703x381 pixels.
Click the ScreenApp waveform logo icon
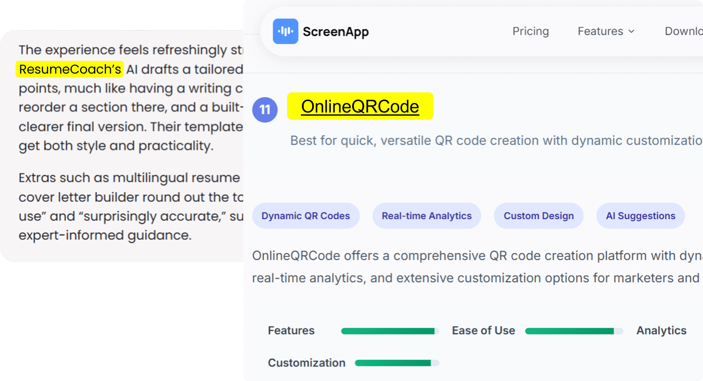click(x=285, y=31)
